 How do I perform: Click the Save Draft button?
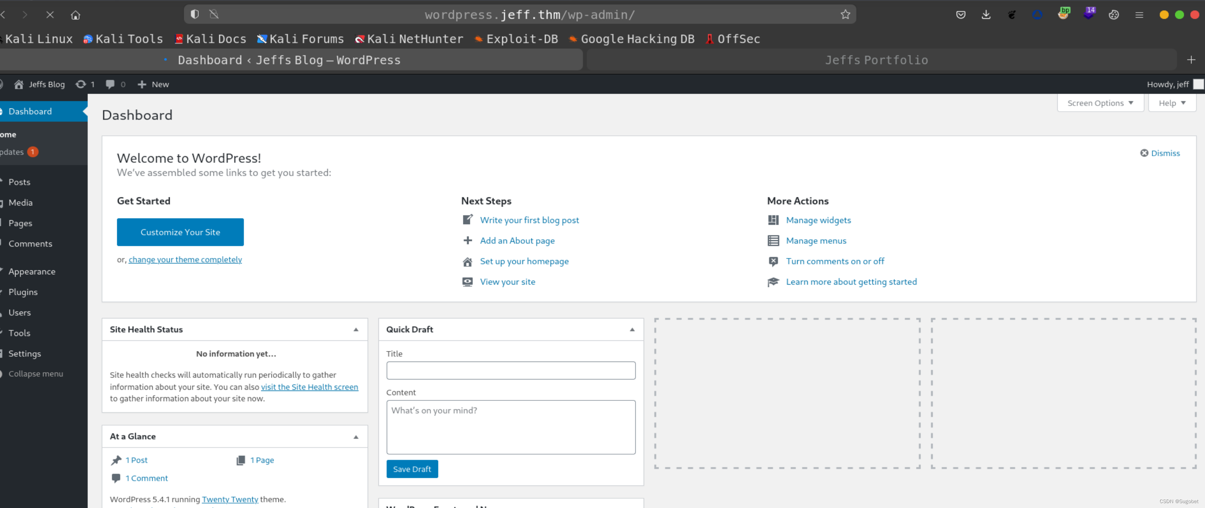coord(411,469)
